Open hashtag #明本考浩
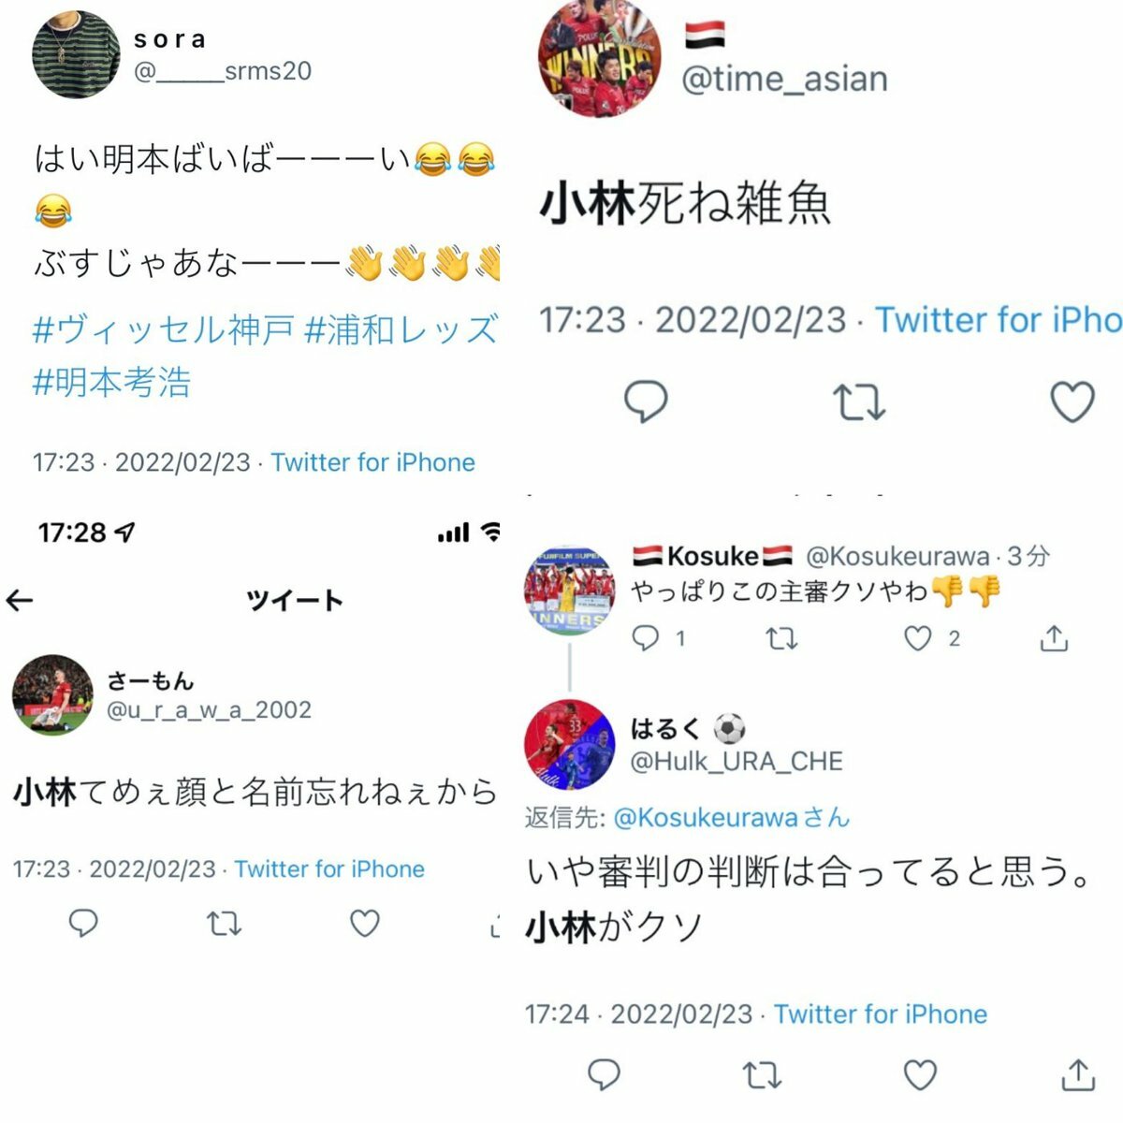The height and width of the screenshot is (1123, 1123). click(x=112, y=382)
